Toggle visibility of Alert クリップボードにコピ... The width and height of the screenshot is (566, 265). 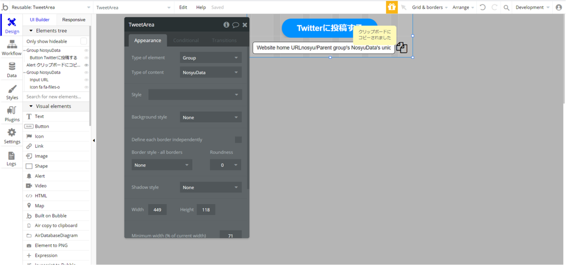[86, 65]
